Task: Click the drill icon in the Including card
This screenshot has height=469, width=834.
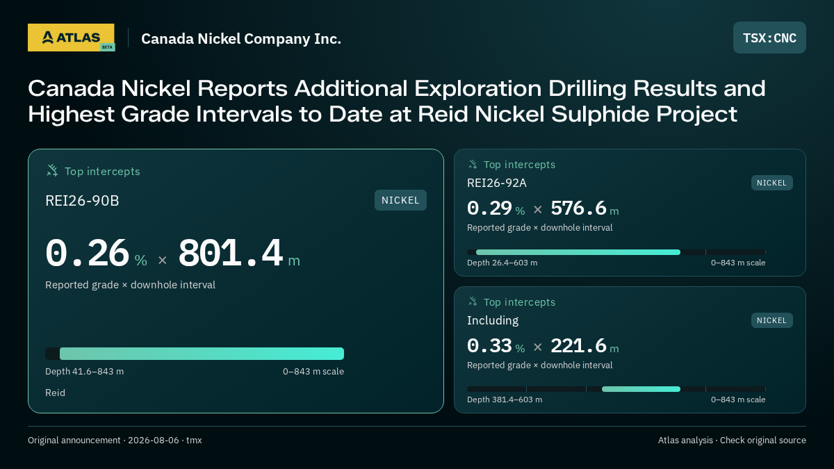Action: coord(473,302)
